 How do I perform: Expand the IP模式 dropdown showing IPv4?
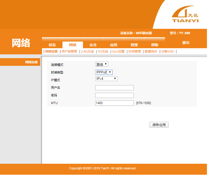tap(106, 79)
